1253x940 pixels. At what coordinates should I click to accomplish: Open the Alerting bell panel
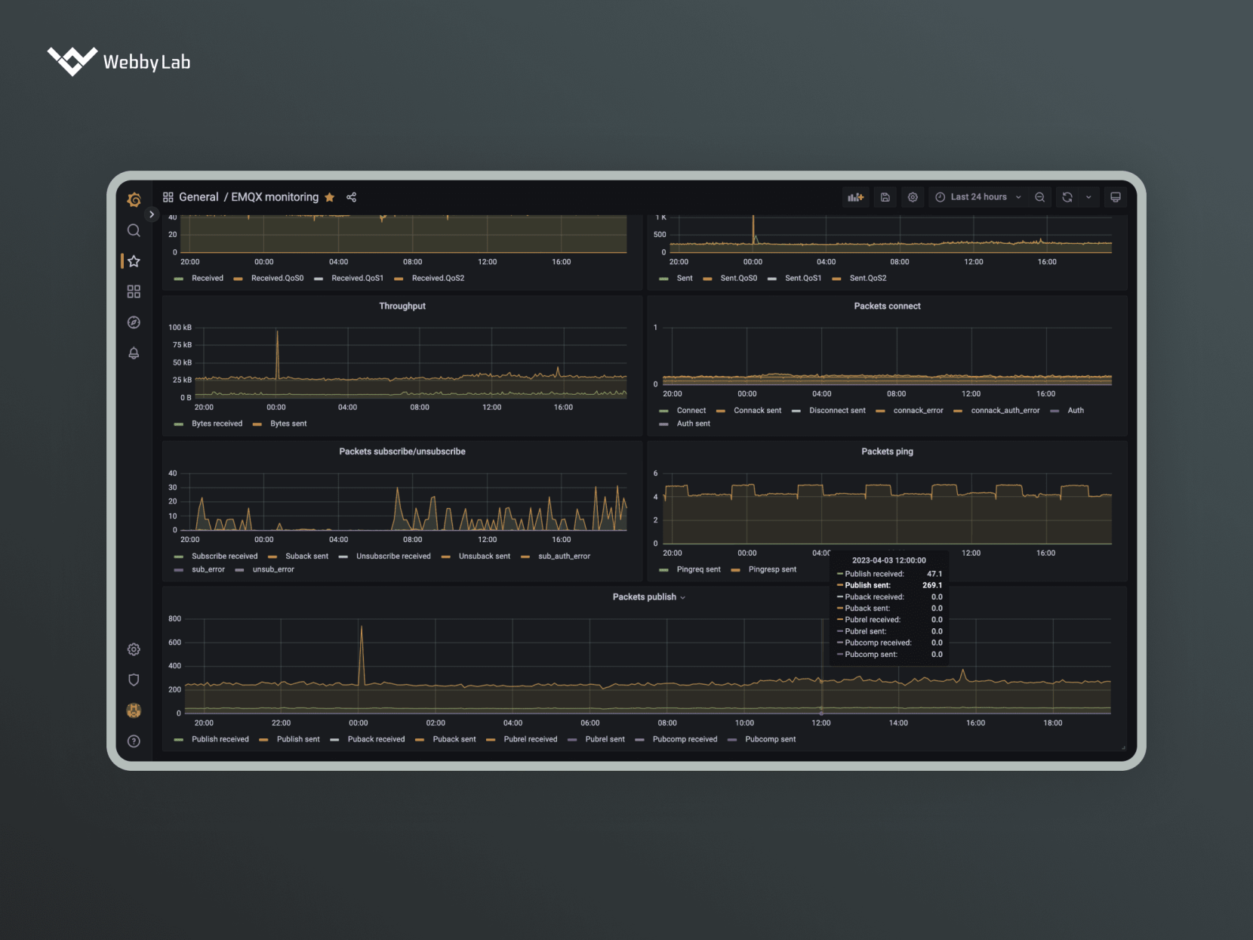(134, 353)
